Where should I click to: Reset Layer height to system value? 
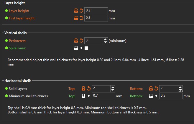point(81,11)
